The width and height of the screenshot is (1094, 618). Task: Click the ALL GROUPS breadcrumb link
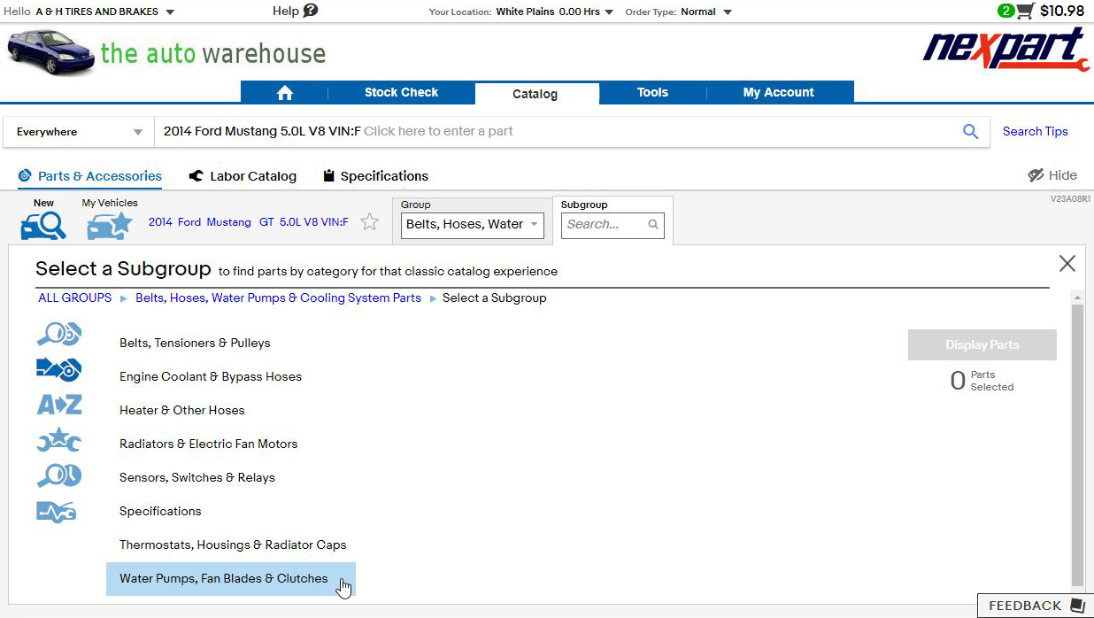point(75,298)
